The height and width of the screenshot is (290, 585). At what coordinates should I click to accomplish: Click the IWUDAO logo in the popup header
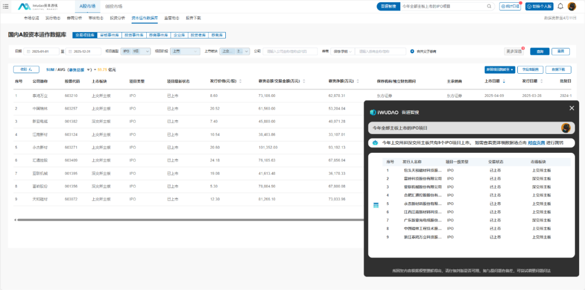[x=384, y=112]
